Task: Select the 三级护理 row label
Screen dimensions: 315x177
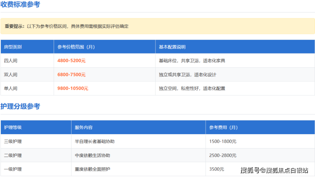Action: (13, 141)
